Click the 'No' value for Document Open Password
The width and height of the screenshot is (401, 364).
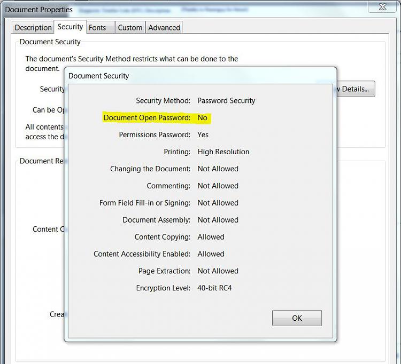(x=202, y=117)
